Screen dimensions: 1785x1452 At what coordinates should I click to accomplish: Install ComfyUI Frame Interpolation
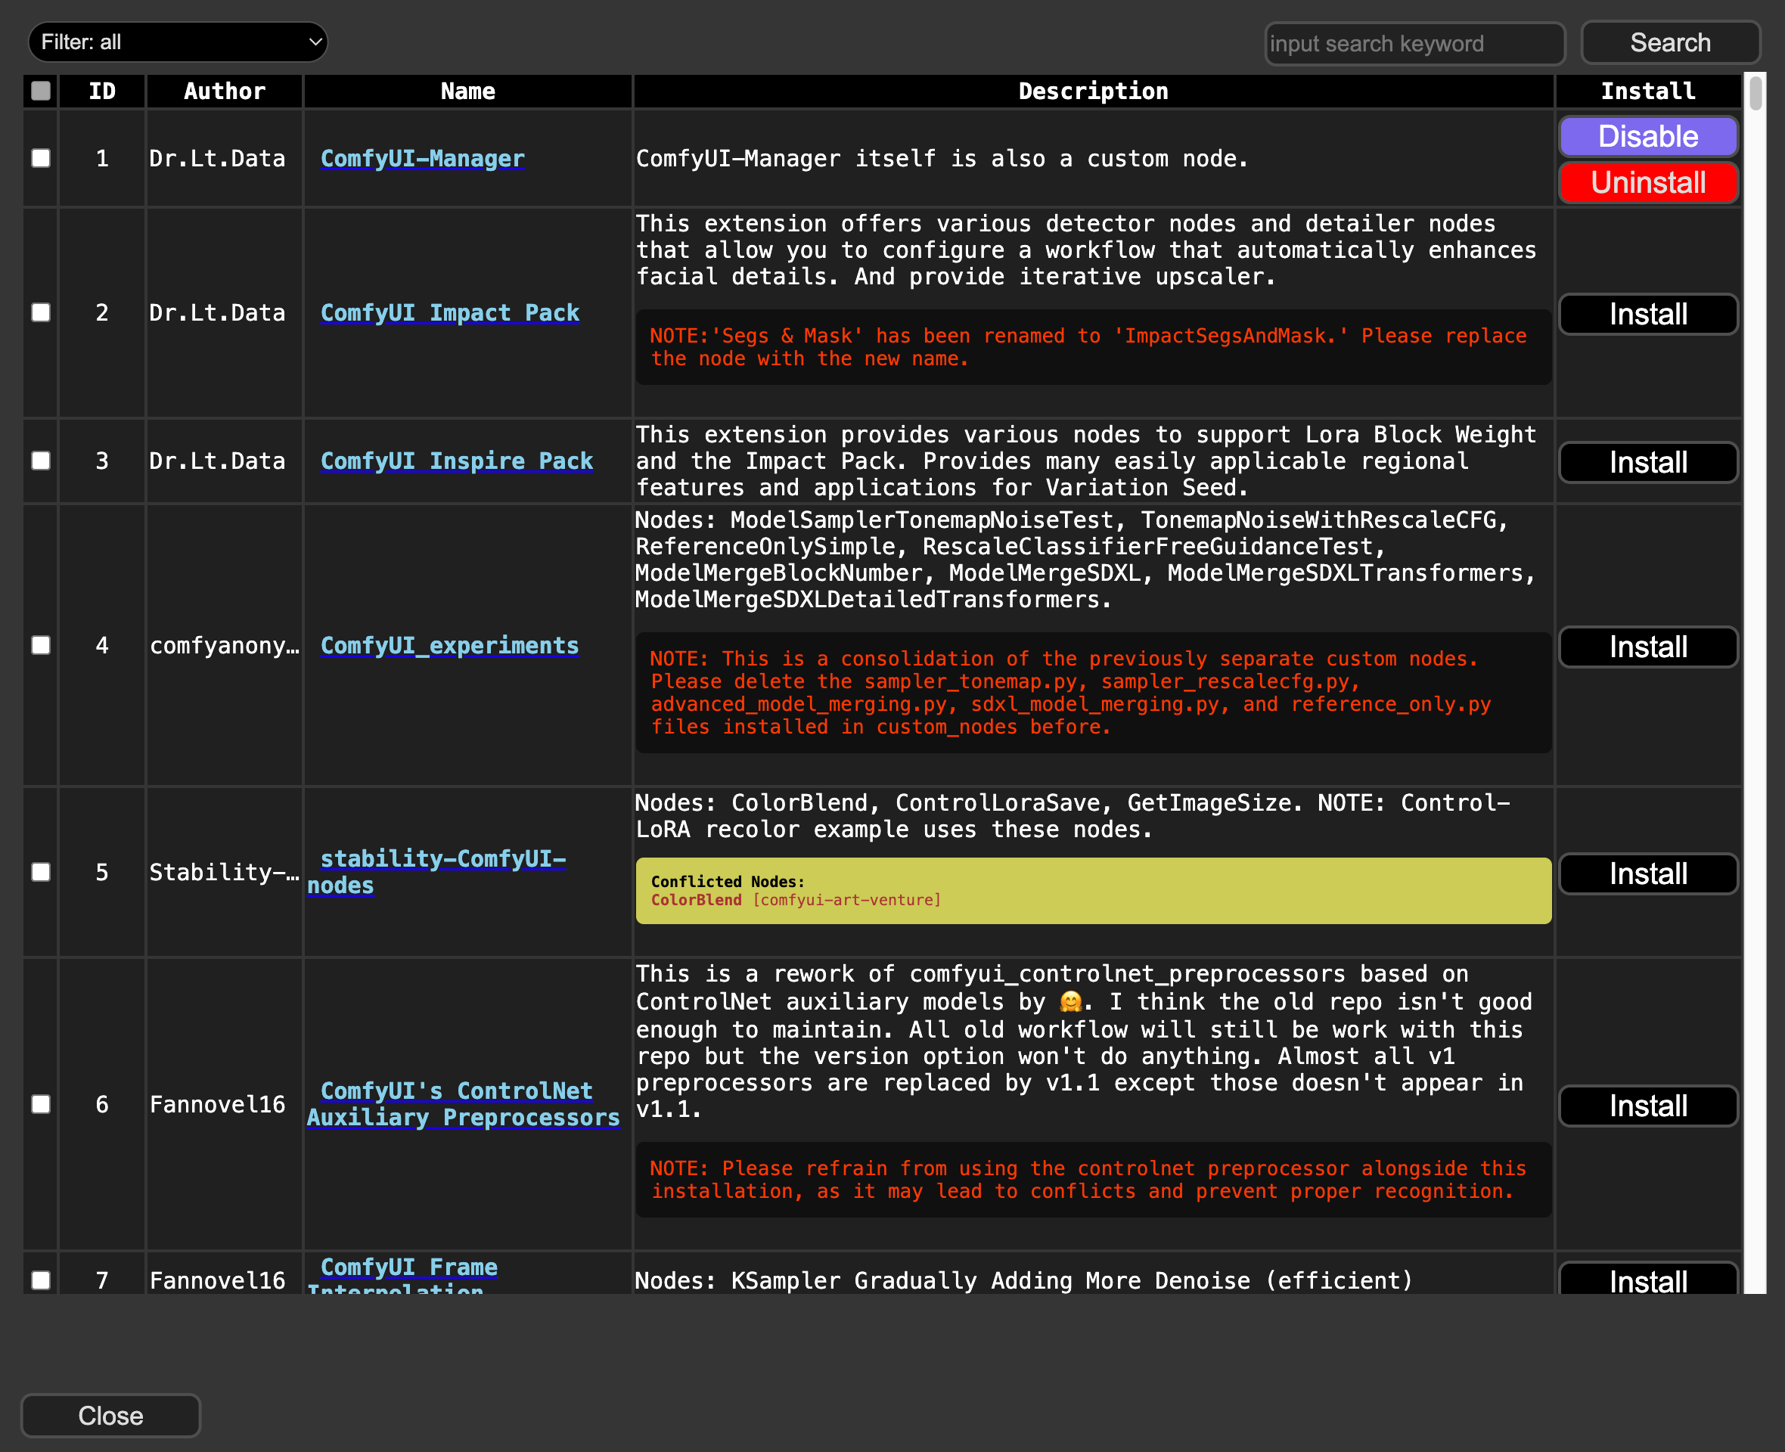point(1648,1278)
